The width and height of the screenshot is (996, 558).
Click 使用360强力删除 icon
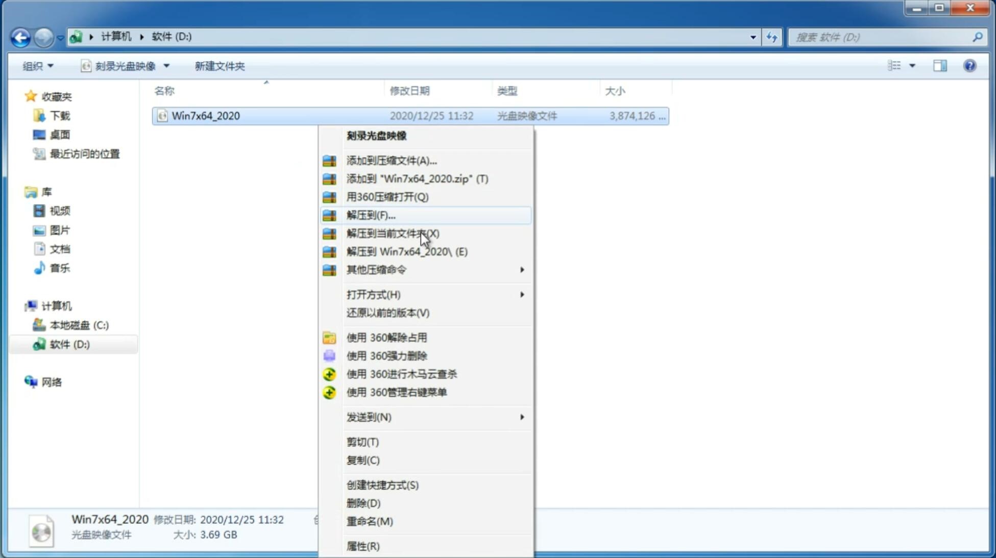329,356
